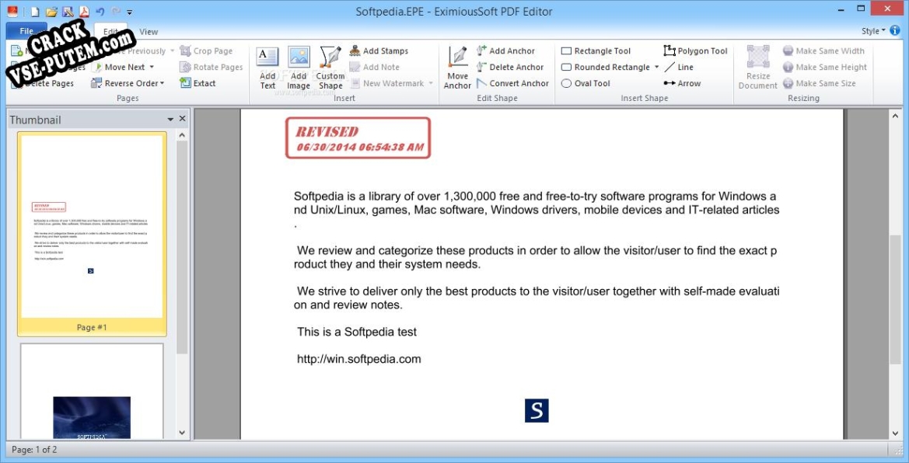Click Convert Anchor in Edit Shape
This screenshot has height=463, width=909.
point(512,83)
